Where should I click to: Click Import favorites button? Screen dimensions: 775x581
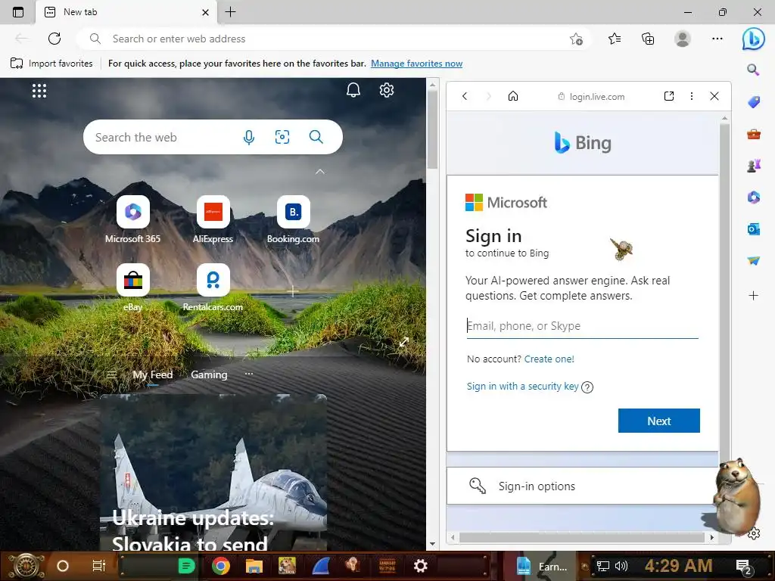point(52,64)
